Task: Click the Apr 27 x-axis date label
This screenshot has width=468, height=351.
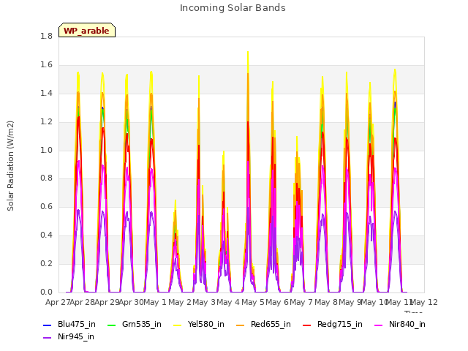Action: 57,302
